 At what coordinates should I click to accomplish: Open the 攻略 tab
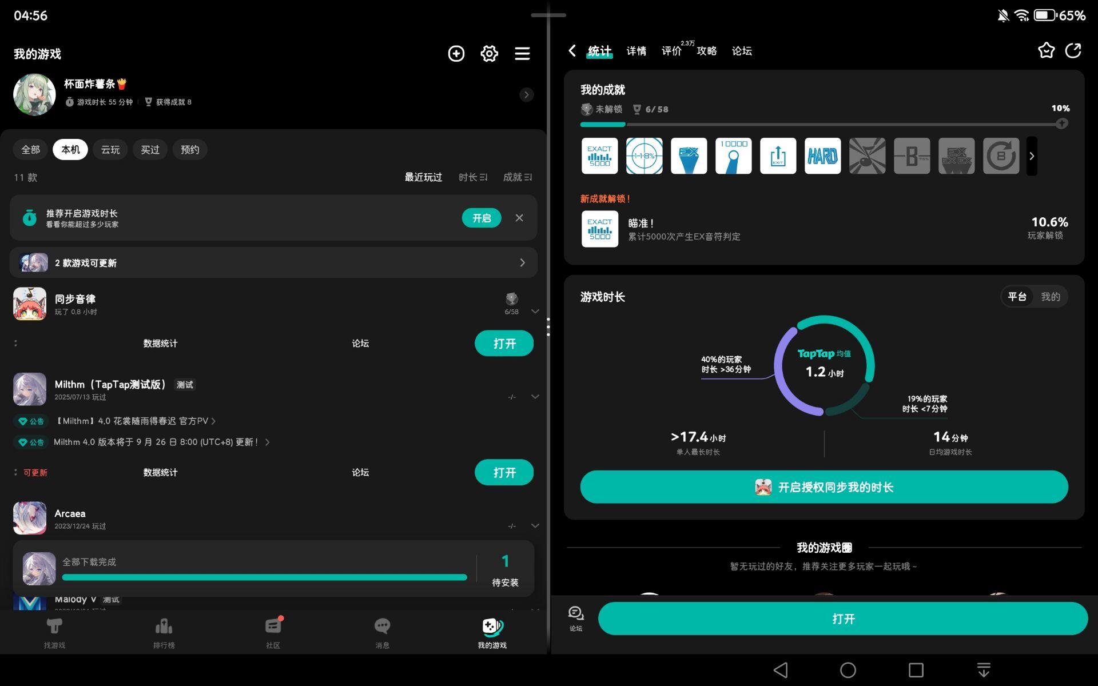(x=706, y=51)
